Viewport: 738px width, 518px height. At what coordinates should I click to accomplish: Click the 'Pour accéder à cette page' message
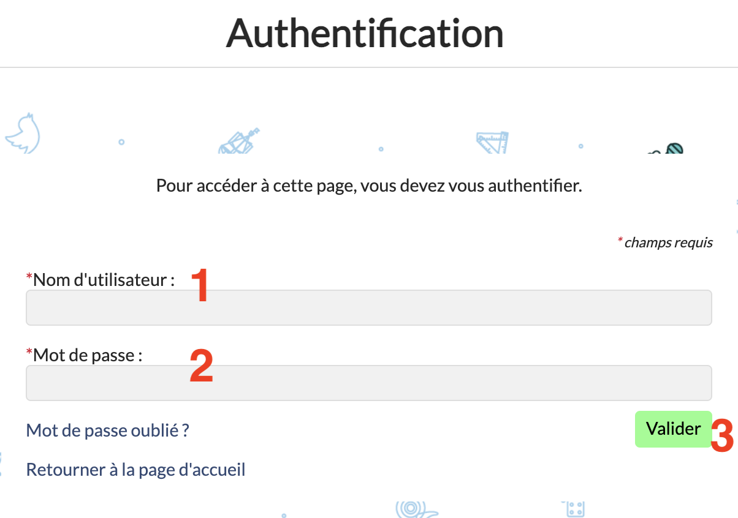pos(368,186)
